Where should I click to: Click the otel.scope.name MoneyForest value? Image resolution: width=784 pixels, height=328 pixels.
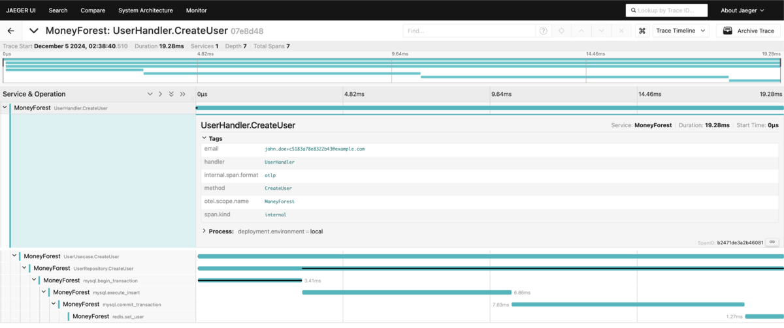279,201
